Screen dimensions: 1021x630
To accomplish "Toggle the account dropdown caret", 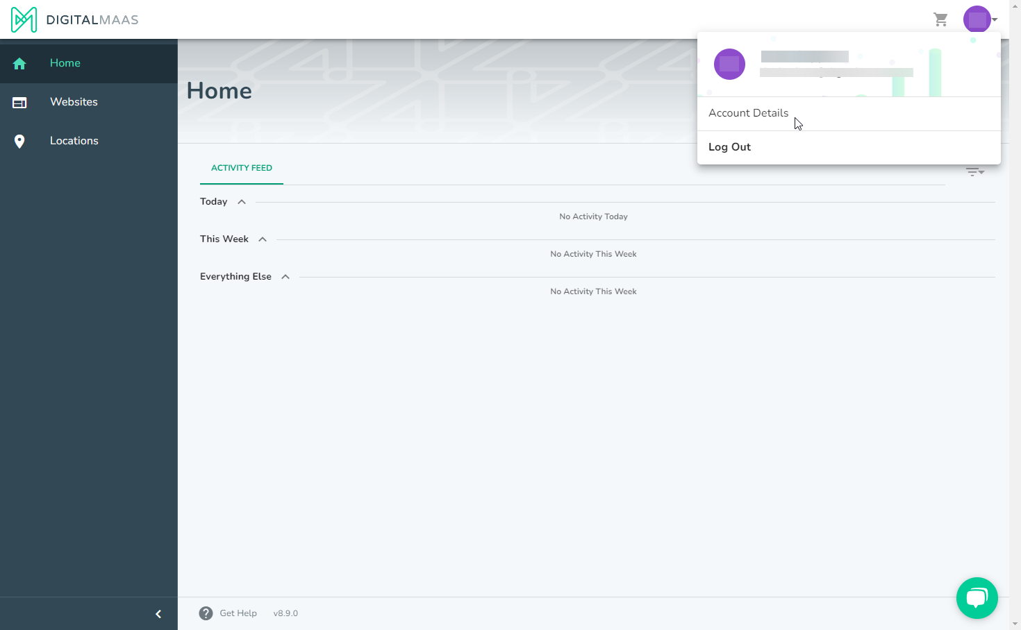I will click(995, 19).
